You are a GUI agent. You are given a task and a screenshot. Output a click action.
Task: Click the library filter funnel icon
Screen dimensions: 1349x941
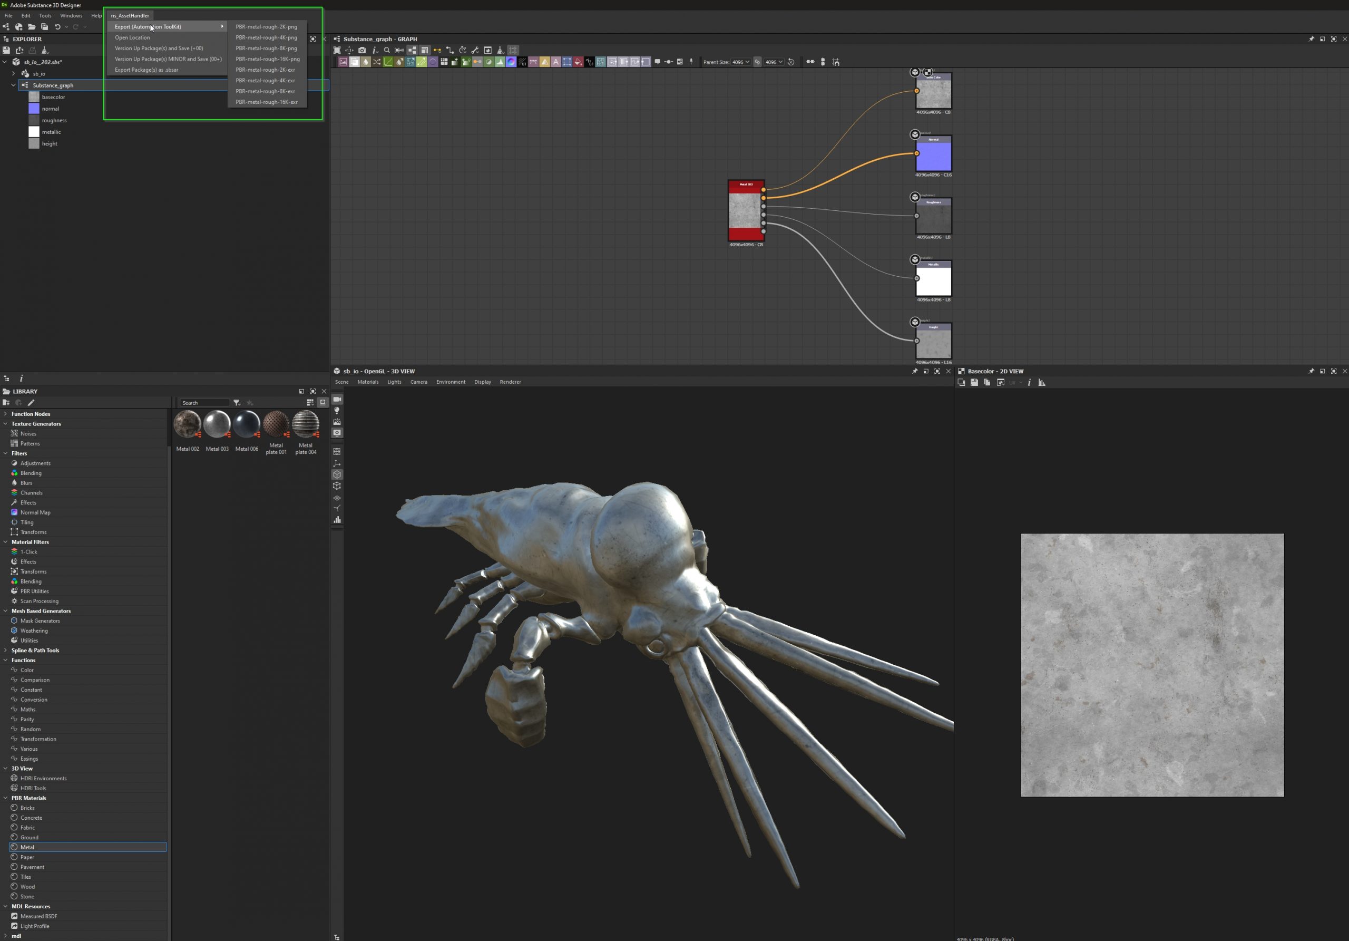click(237, 403)
